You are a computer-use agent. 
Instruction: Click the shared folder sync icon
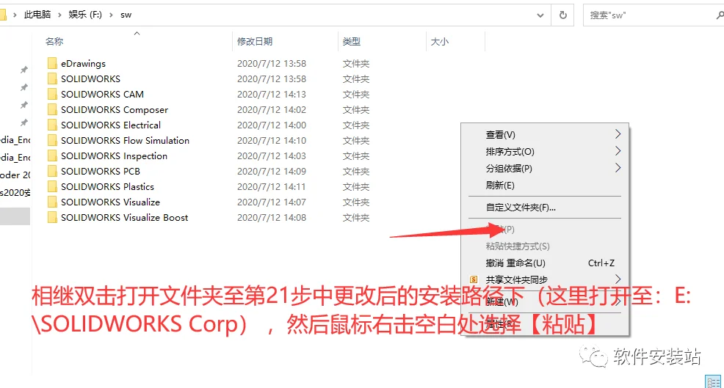pyautogui.click(x=474, y=279)
